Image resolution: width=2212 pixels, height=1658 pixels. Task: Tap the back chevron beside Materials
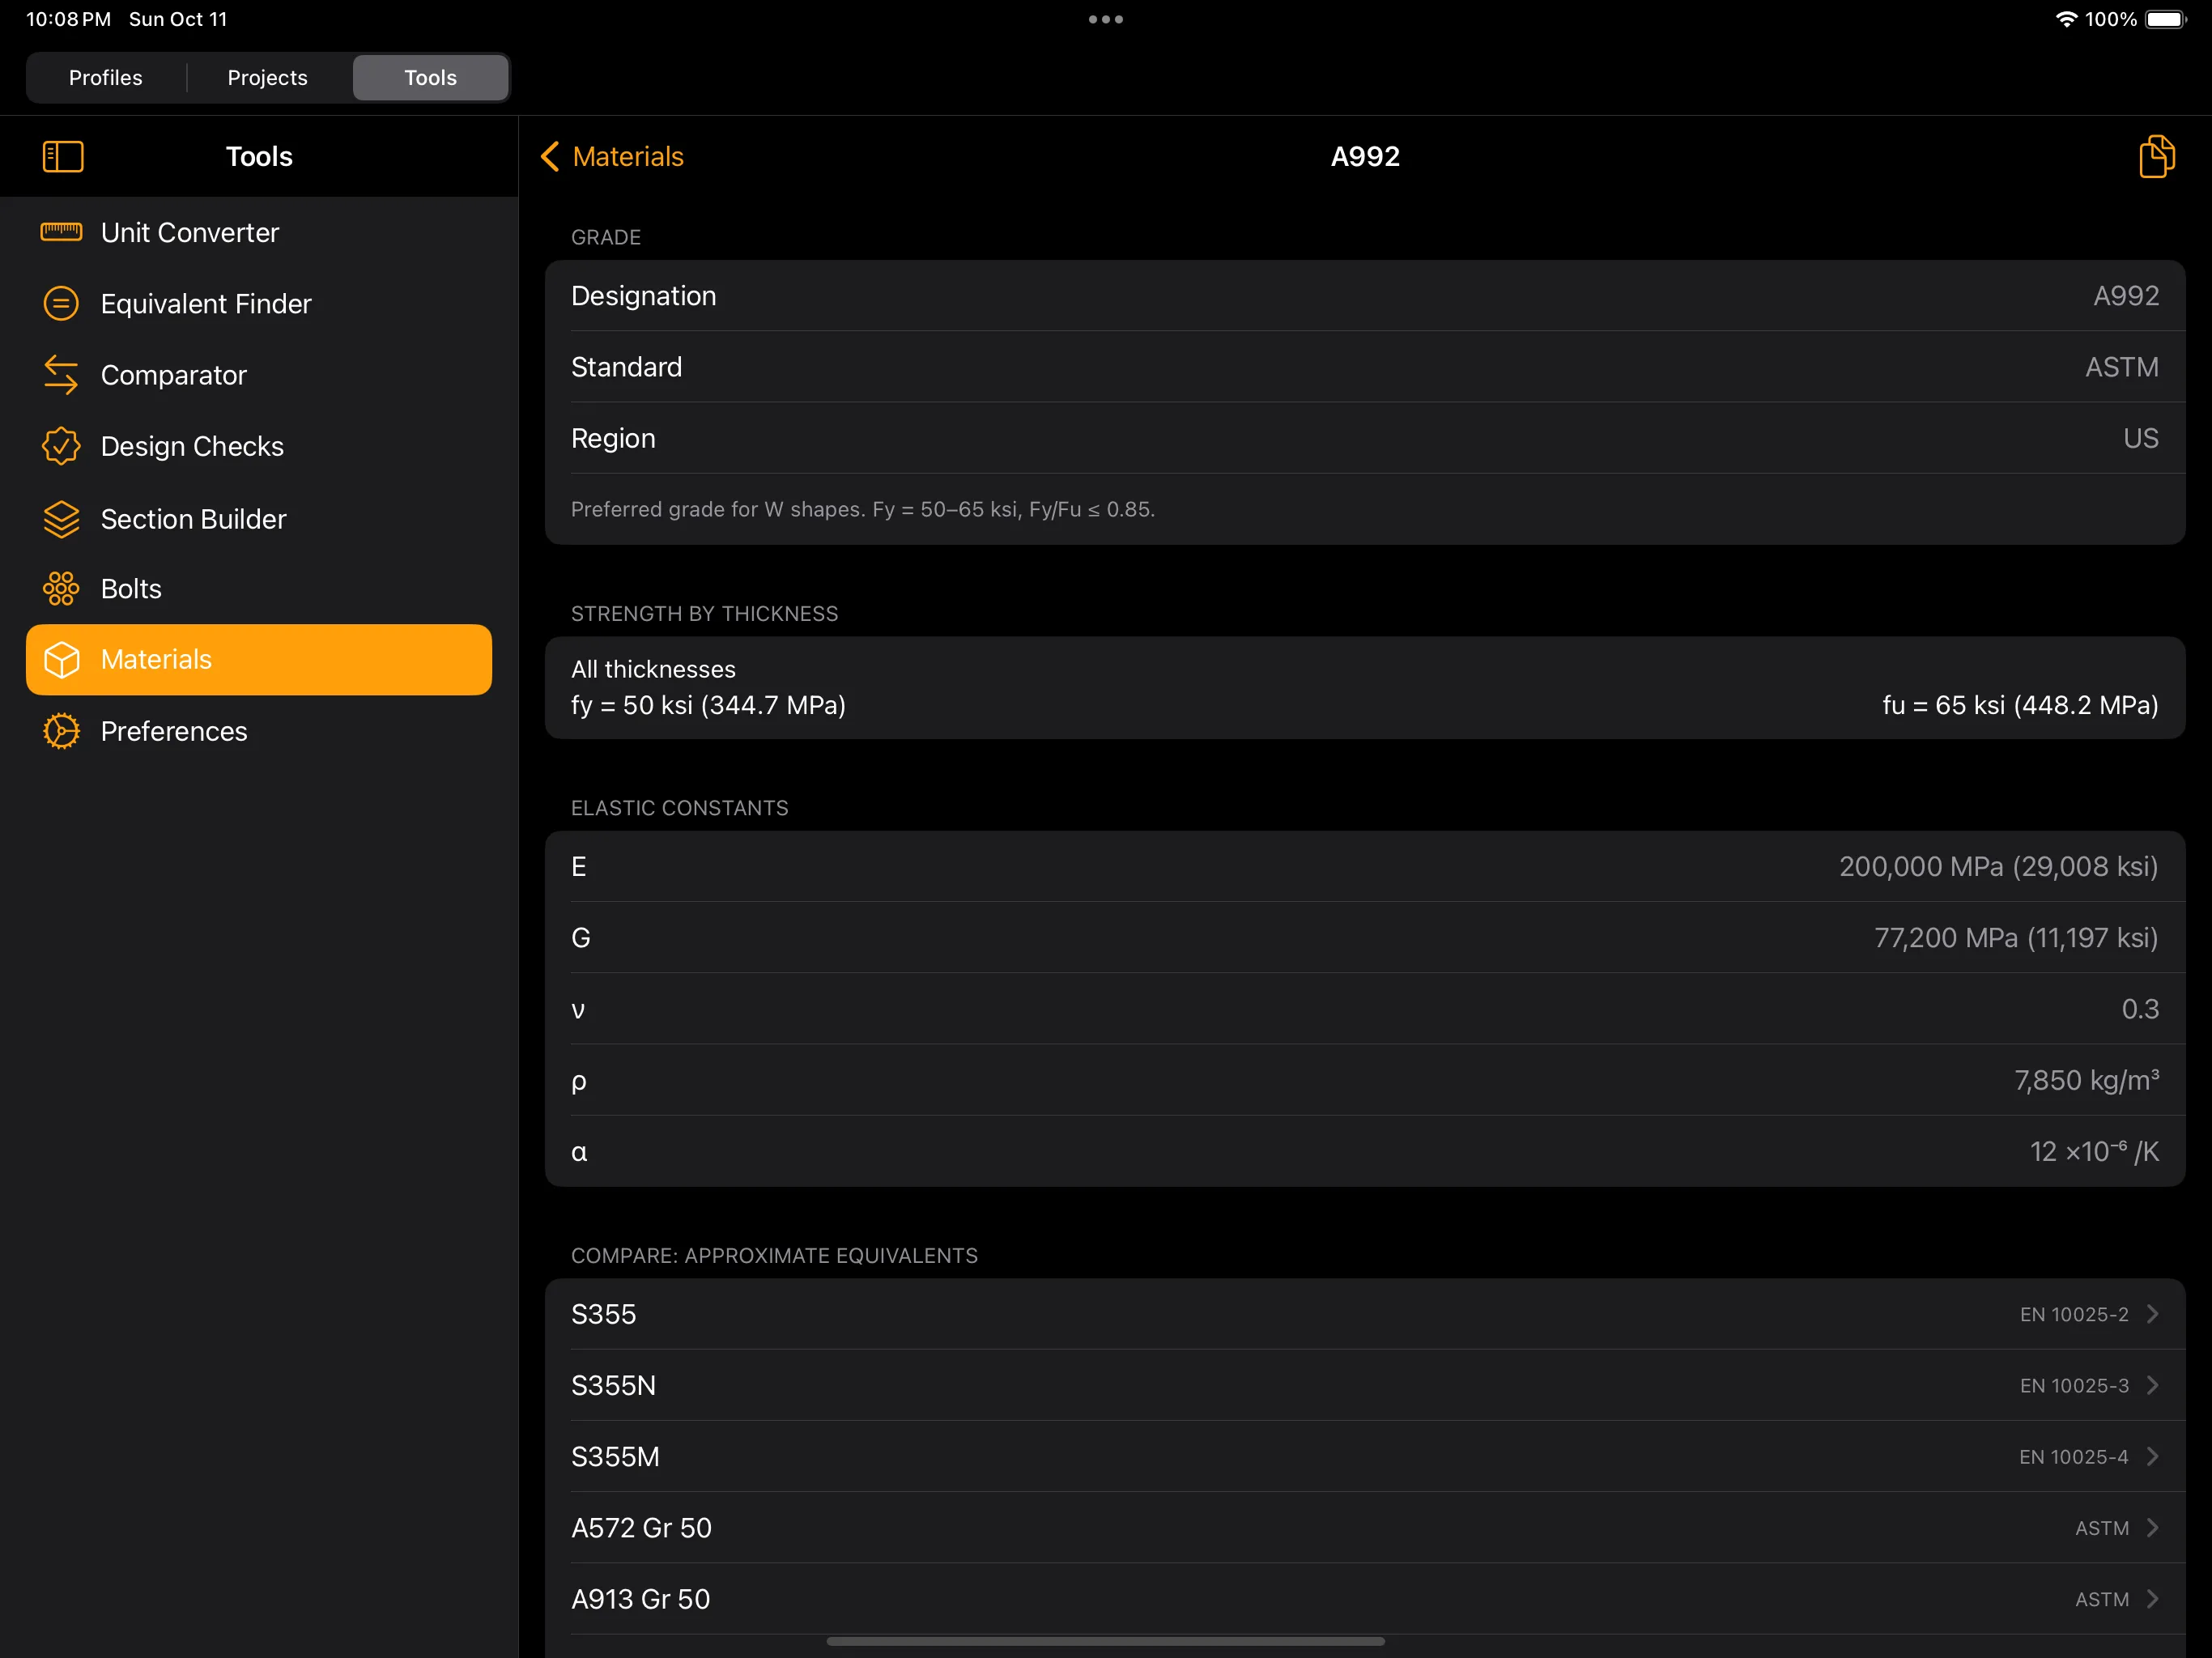tap(550, 157)
